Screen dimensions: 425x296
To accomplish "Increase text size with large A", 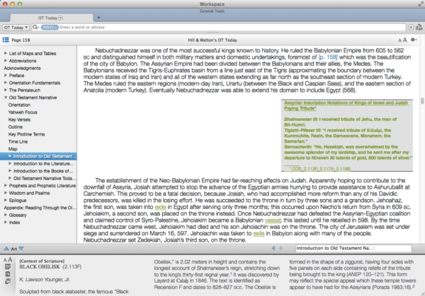I will pos(404,40).
